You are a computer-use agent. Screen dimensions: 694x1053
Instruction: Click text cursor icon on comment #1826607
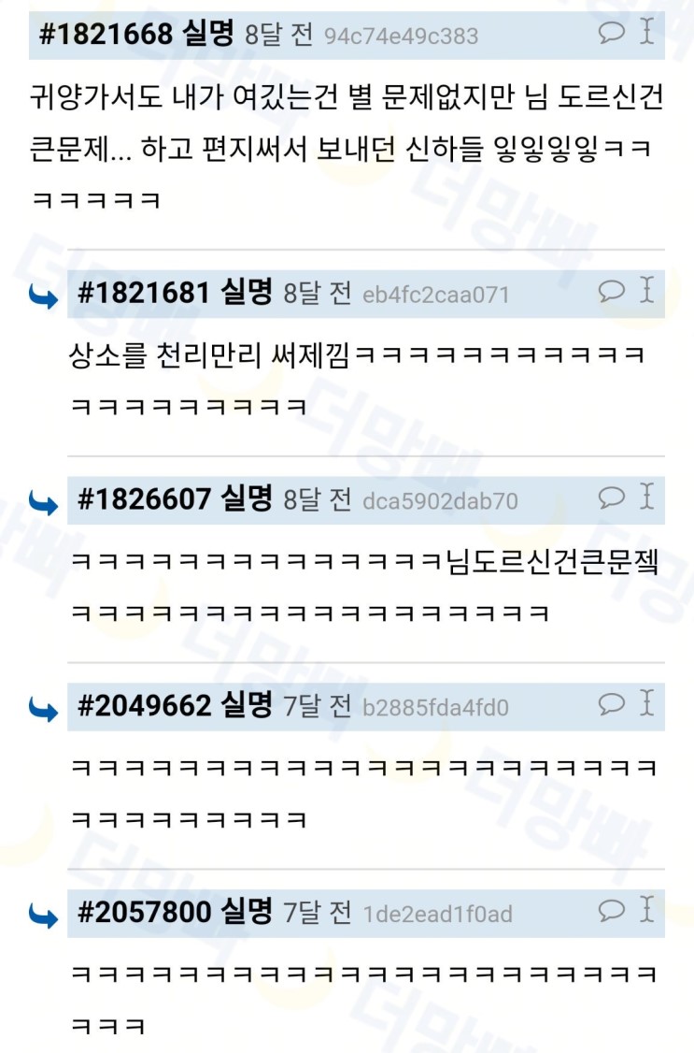[x=646, y=497]
